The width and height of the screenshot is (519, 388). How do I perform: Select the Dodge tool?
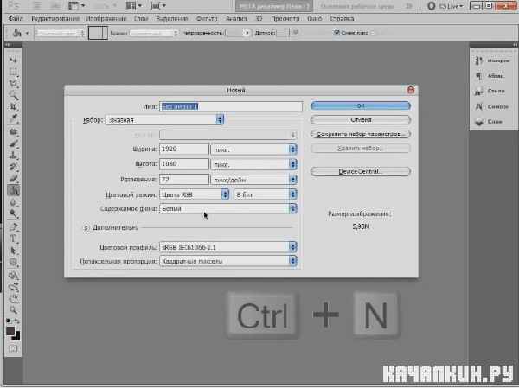pyautogui.click(x=13, y=213)
